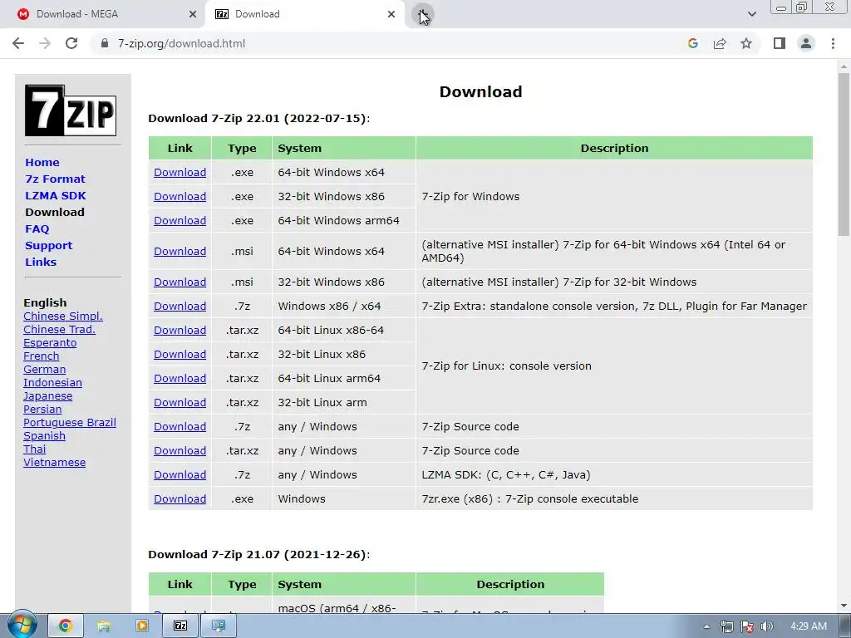Image resolution: width=851 pixels, height=638 pixels.
Task: Switch language to Indonesian
Action: (52, 382)
